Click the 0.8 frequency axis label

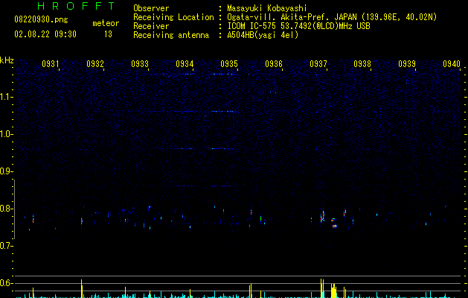click(6, 209)
